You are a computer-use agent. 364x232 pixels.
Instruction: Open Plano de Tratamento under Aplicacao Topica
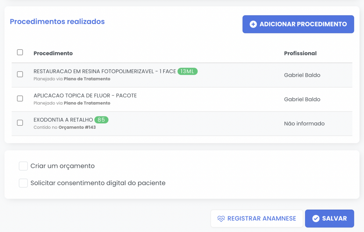(87, 103)
